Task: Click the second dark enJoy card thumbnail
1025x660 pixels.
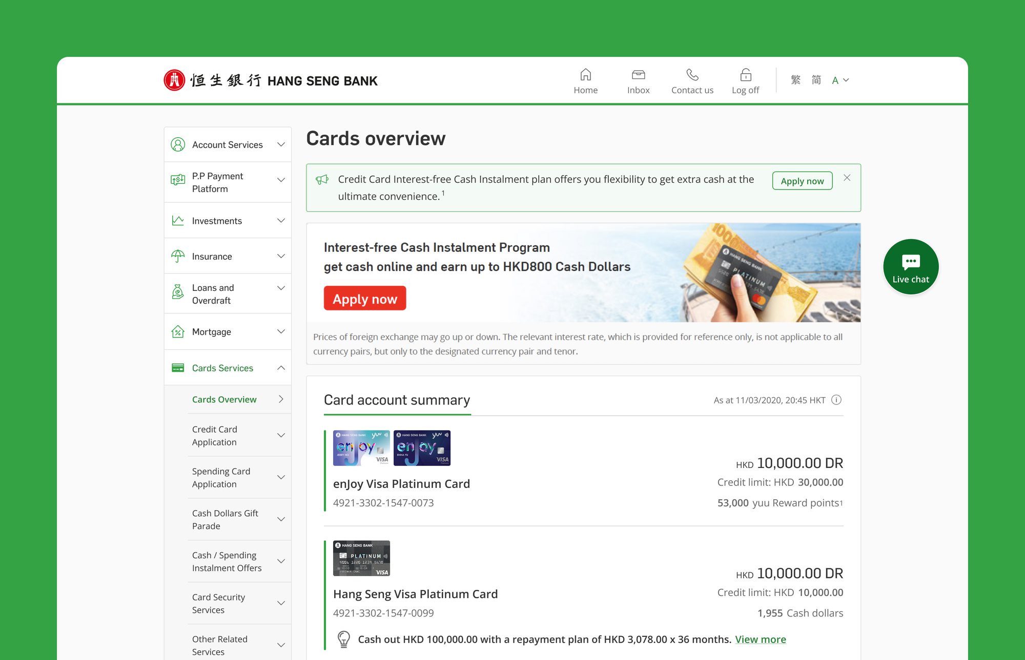Action: click(x=422, y=448)
